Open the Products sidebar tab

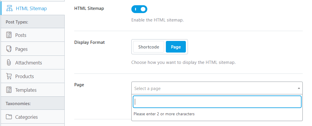[x=33, y=76]
